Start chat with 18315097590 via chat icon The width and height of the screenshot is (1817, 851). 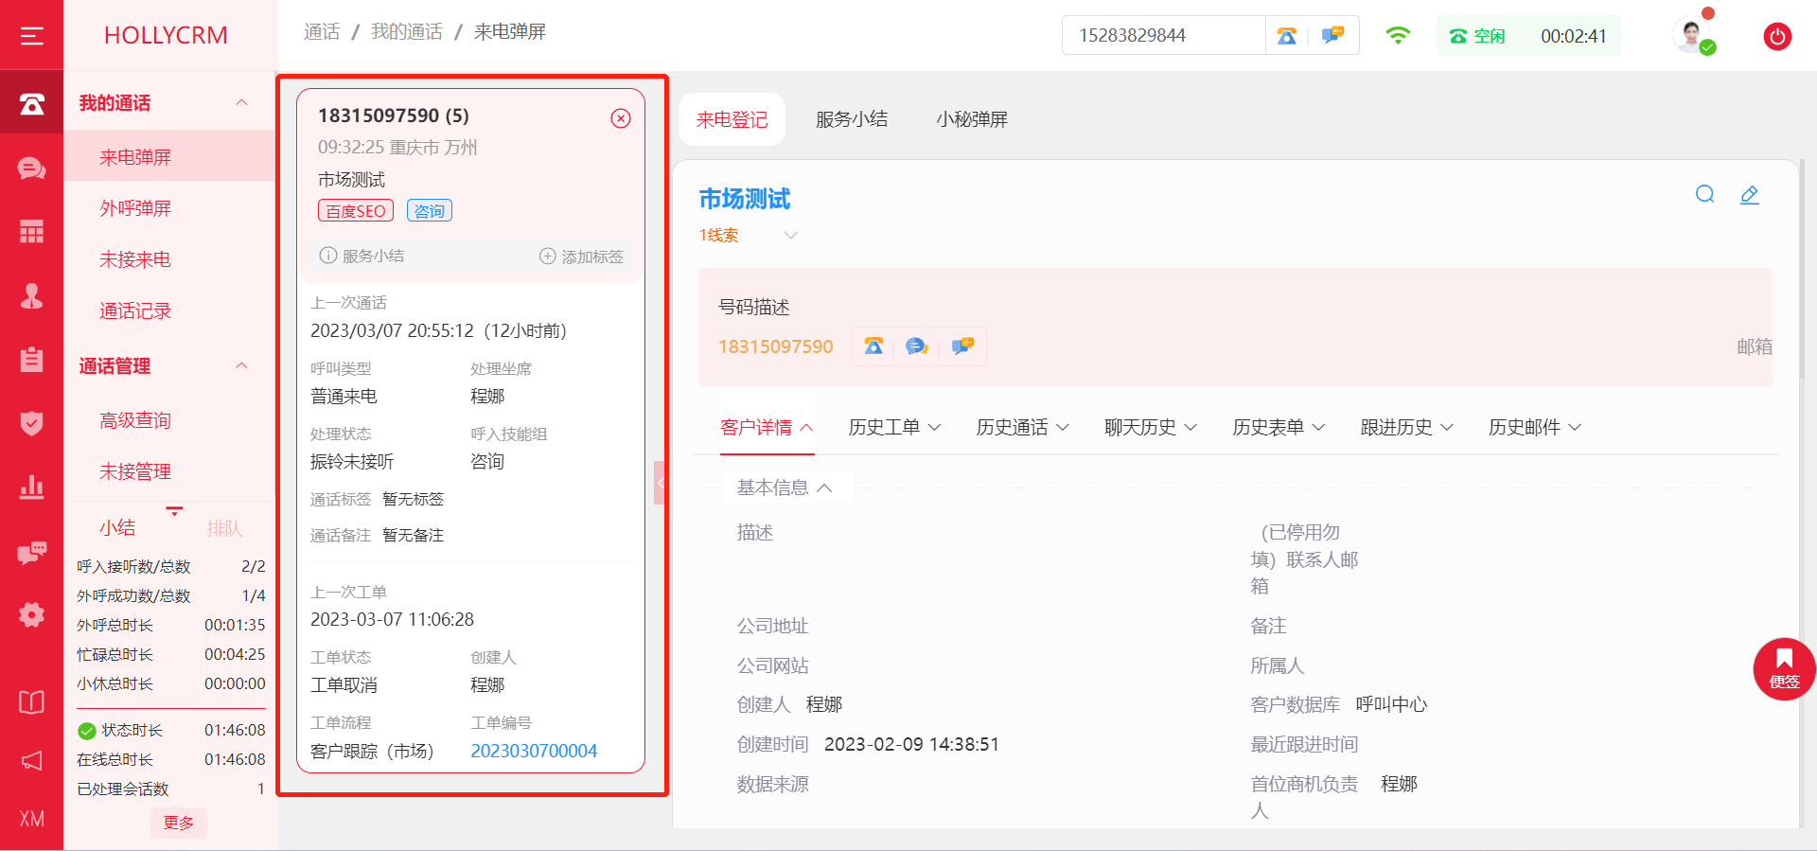(x=917, y=346)
